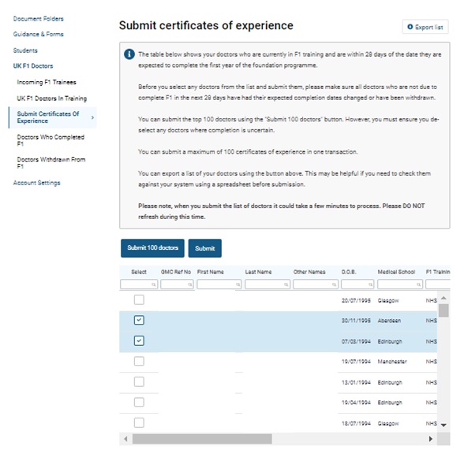Screen dimensions: 464x461
Task: Click the Aberdeen medical school cell
Action: 389,321
